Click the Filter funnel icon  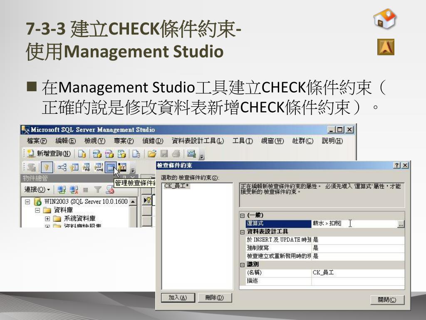(97, 190)
